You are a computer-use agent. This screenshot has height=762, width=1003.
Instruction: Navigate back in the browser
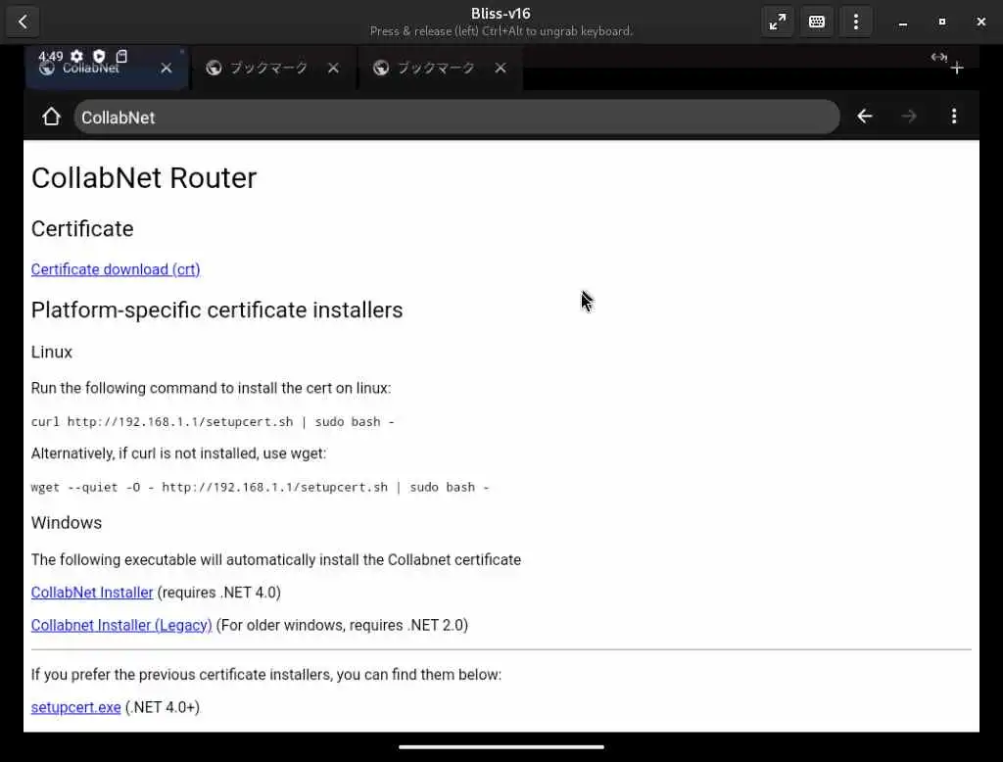coord(865,117)
